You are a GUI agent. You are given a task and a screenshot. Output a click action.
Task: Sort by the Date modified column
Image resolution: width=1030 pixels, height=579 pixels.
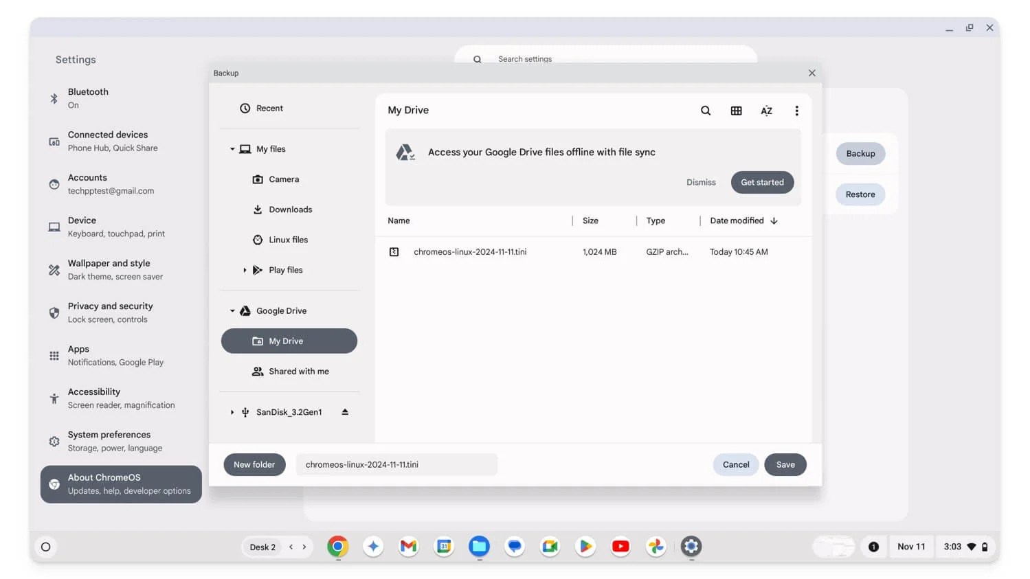737,220
